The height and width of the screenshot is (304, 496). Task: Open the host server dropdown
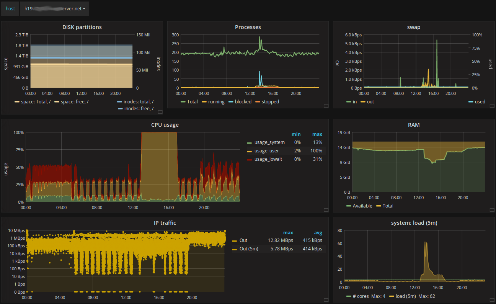(54, 8)
